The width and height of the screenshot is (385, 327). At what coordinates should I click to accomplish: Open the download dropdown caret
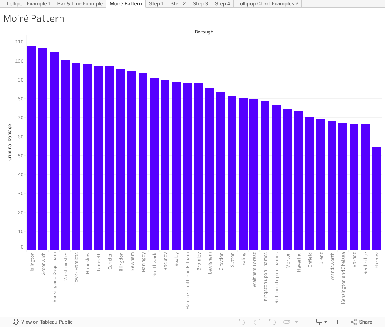[x=325, y=322]
